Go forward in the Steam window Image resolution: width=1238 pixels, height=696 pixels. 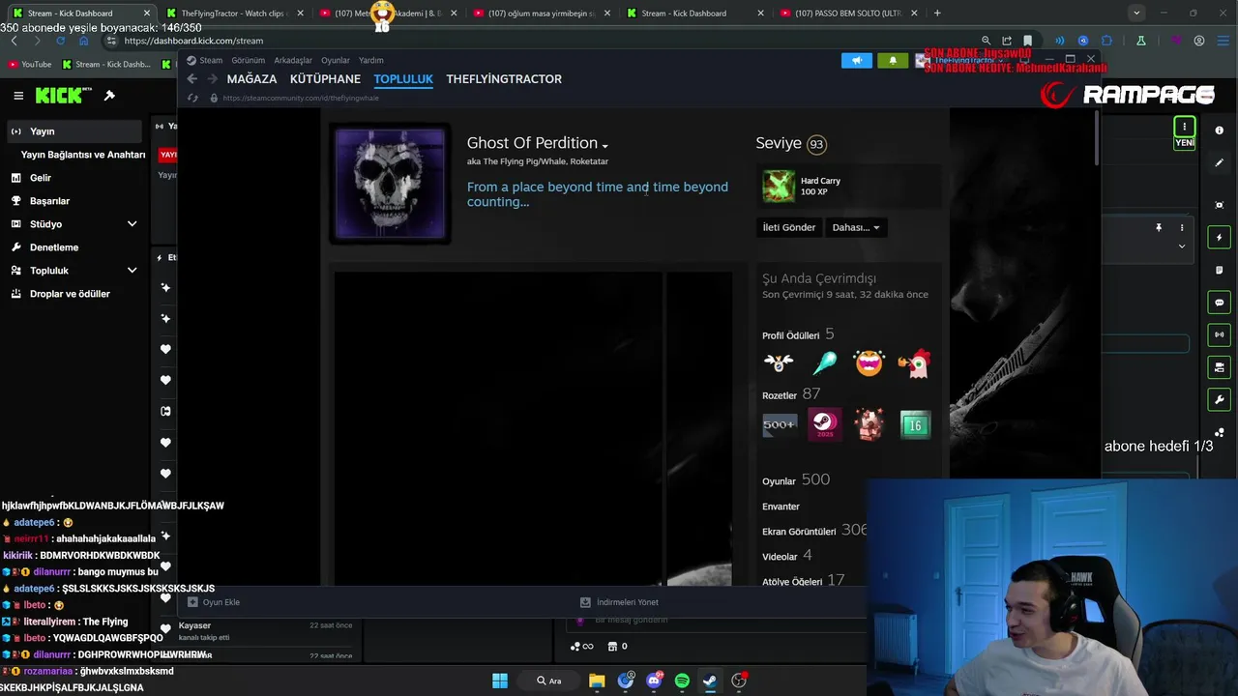[213, 79]
